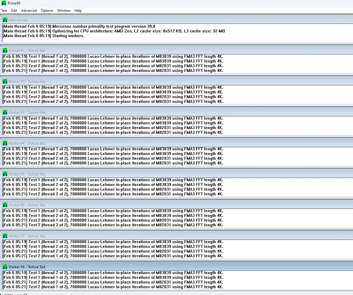Click Worker #7 first M83839 log line
Viewport: 353px width, 295px height.
click(113, 242)
